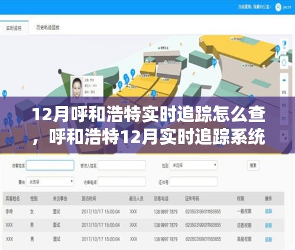The image size is (295, 250).
Task: Switch to the 实时监控 tab
Action: (14, 28)
